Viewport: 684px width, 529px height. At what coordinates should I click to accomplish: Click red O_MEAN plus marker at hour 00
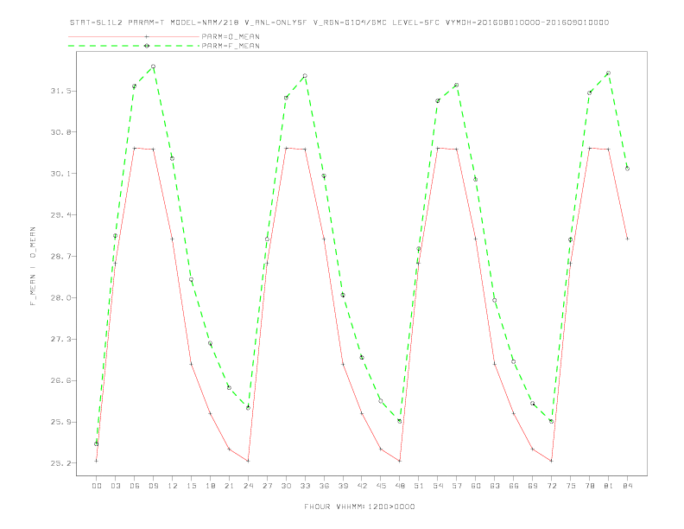coord(97,461)
